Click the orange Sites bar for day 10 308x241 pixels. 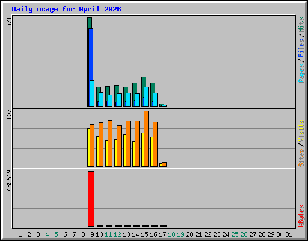coord(101,145)
